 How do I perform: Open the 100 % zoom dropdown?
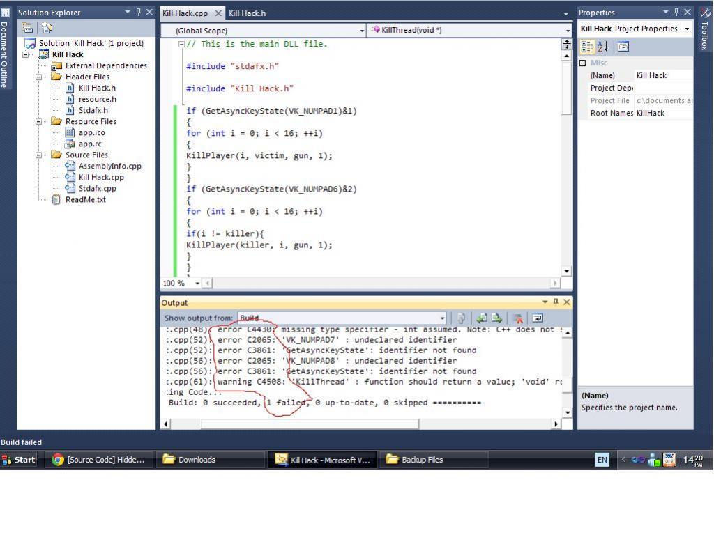click(x=197, y=284)
